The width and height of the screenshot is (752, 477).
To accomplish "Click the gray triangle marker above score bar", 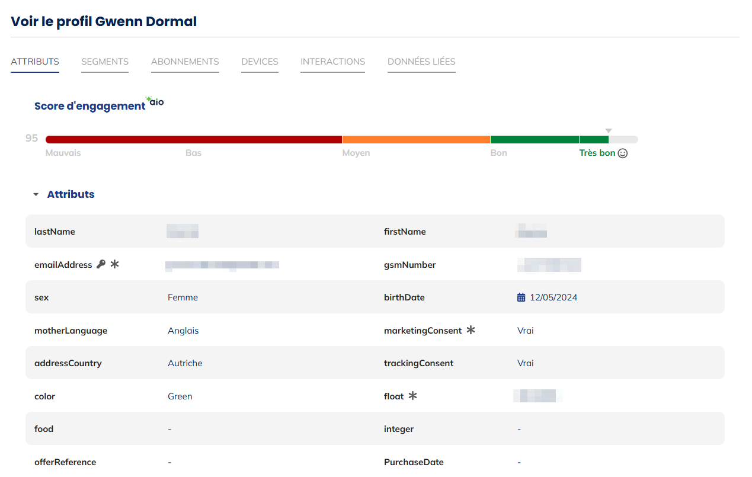I will point(608,131).
